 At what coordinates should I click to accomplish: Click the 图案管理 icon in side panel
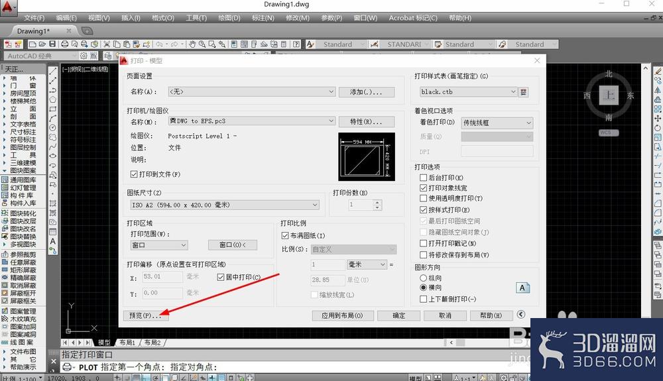click(x=5, y=311)
